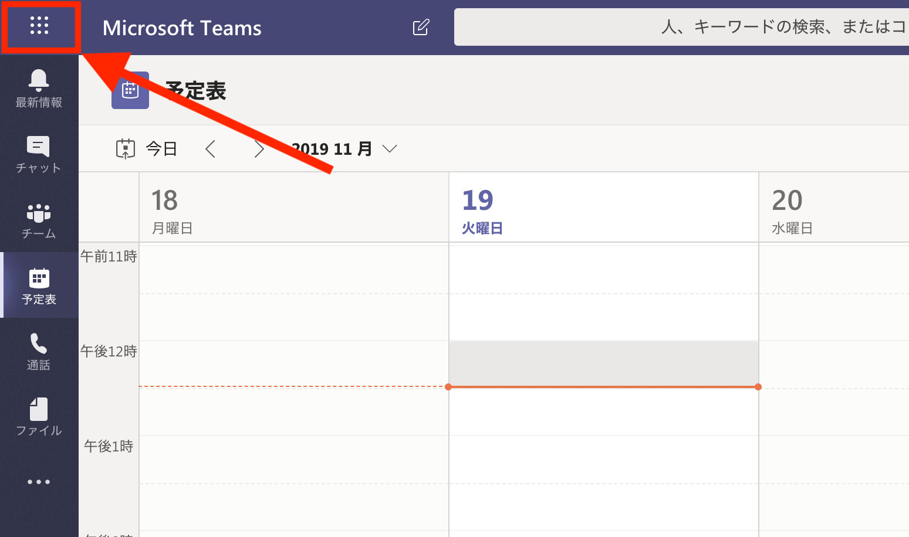Screen dimensions: 909x537
Task: Show more apps via the ellipsis icon
Action: (39, 482)
